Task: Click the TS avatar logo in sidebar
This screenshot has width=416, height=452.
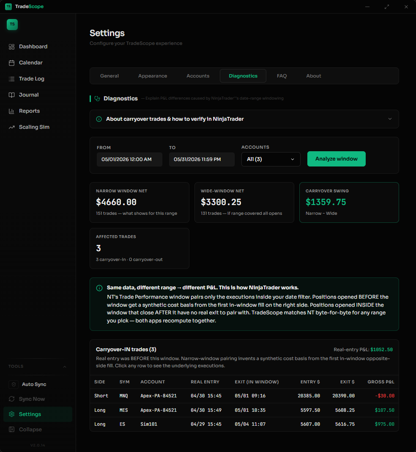Action: pyautogui.click(x=12, y=25)
